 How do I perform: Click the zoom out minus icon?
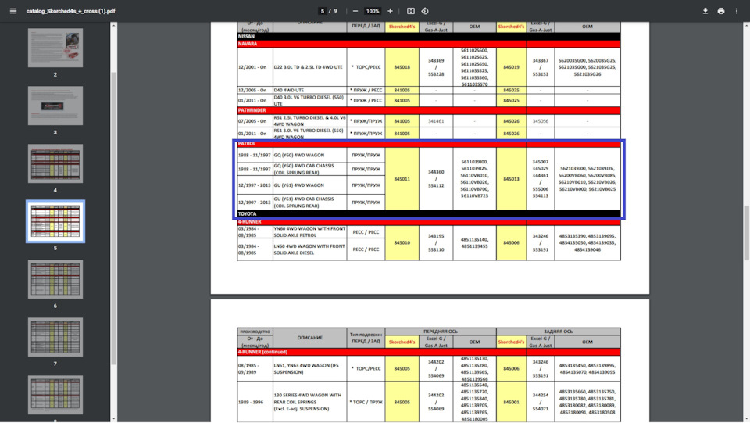click(x=355, y=11)
